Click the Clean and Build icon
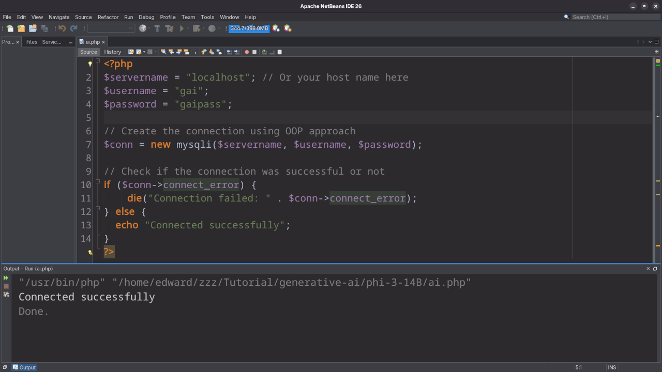Viewport: 662px width, 372px height. 169,28
